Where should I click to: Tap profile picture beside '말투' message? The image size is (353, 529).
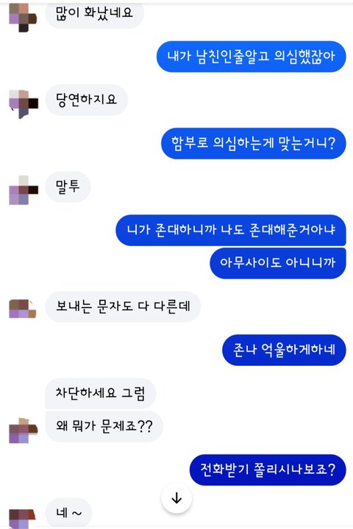[24, 190]
